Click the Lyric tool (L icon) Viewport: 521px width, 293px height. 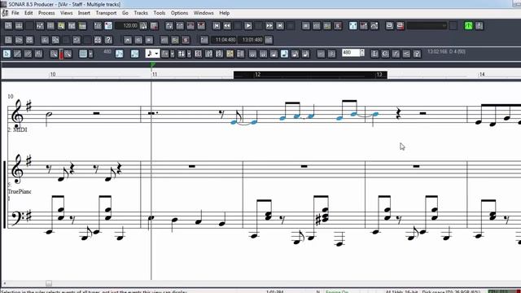pos(374,54)
